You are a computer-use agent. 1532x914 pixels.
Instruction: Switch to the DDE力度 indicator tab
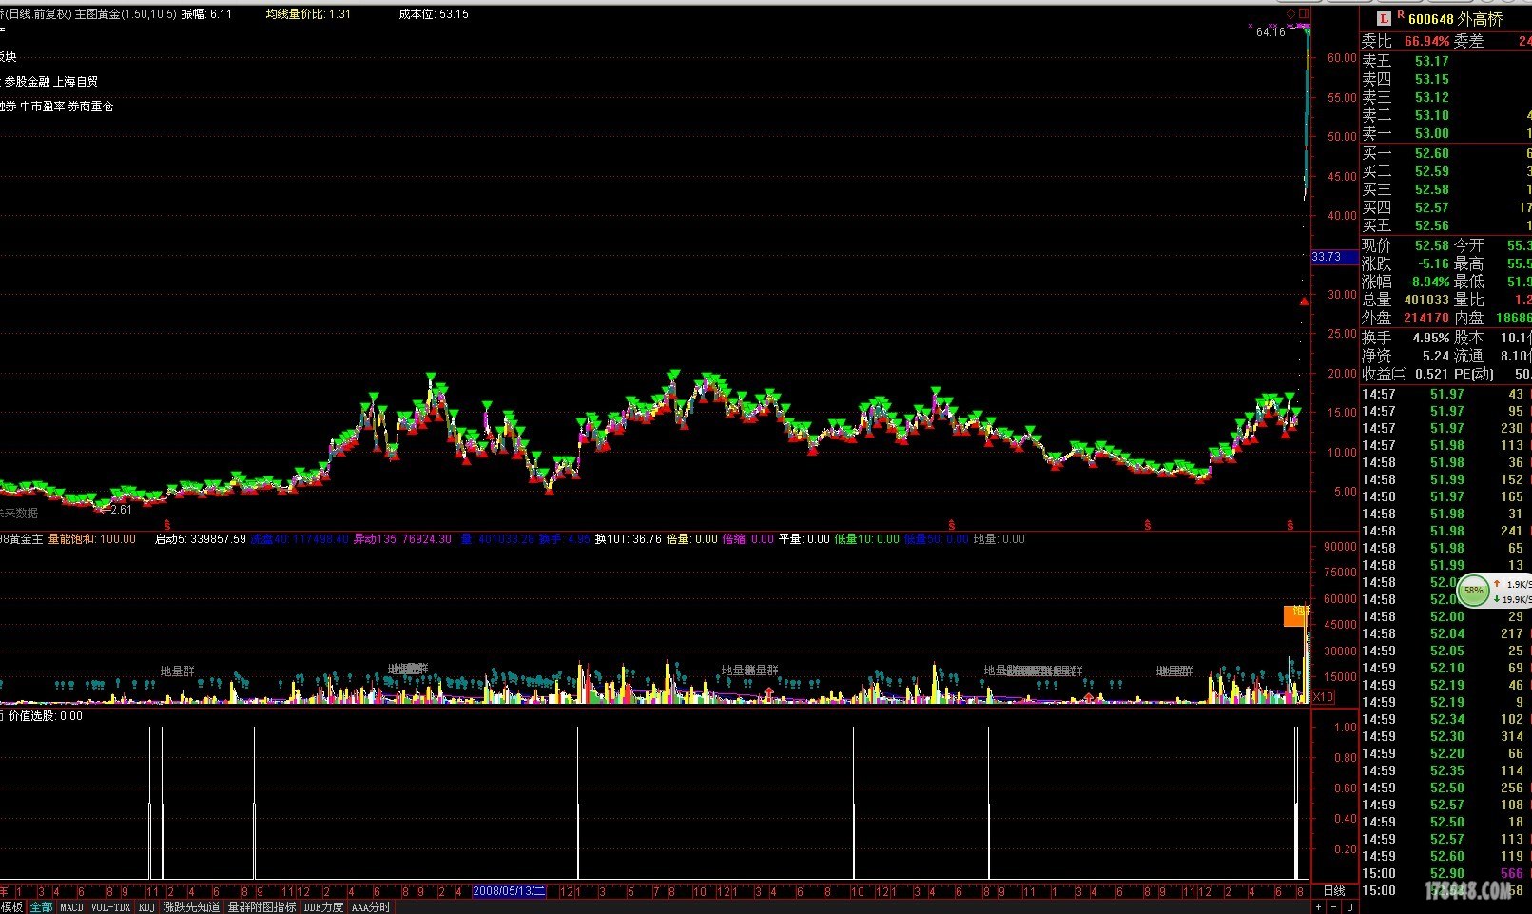point(323,907)
